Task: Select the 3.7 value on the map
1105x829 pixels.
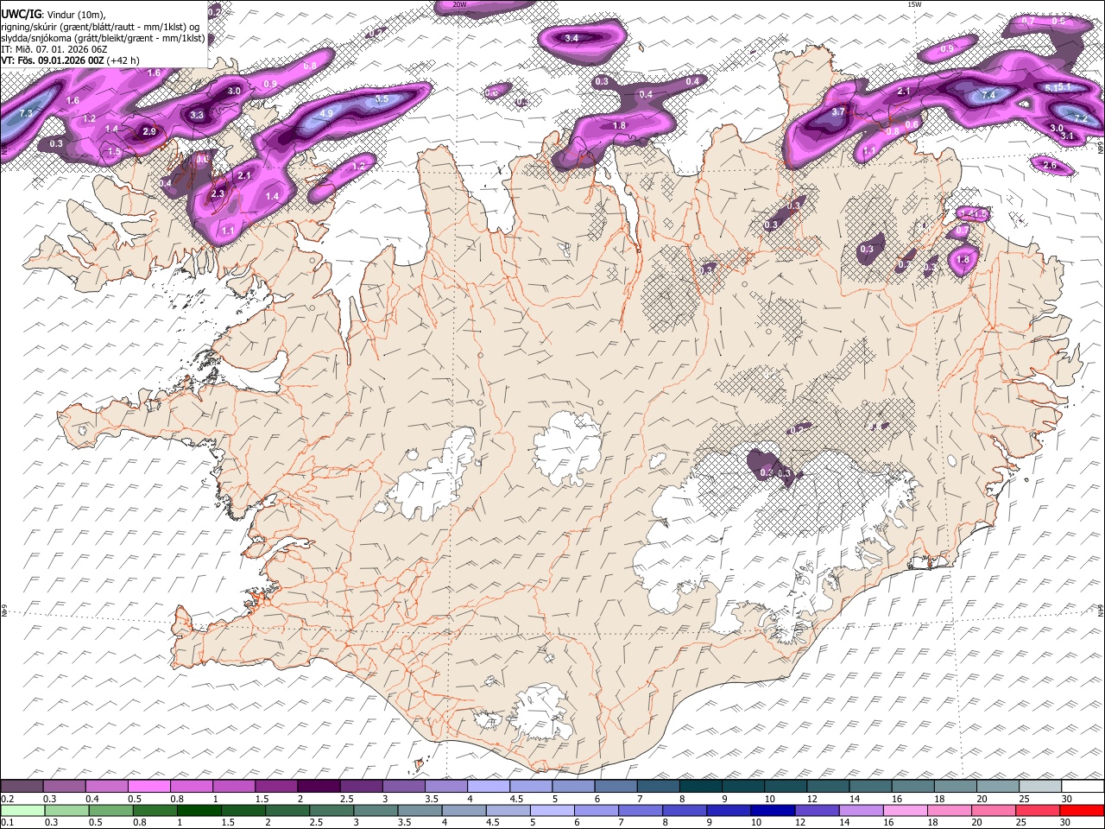Action: [x=838, y=112]
